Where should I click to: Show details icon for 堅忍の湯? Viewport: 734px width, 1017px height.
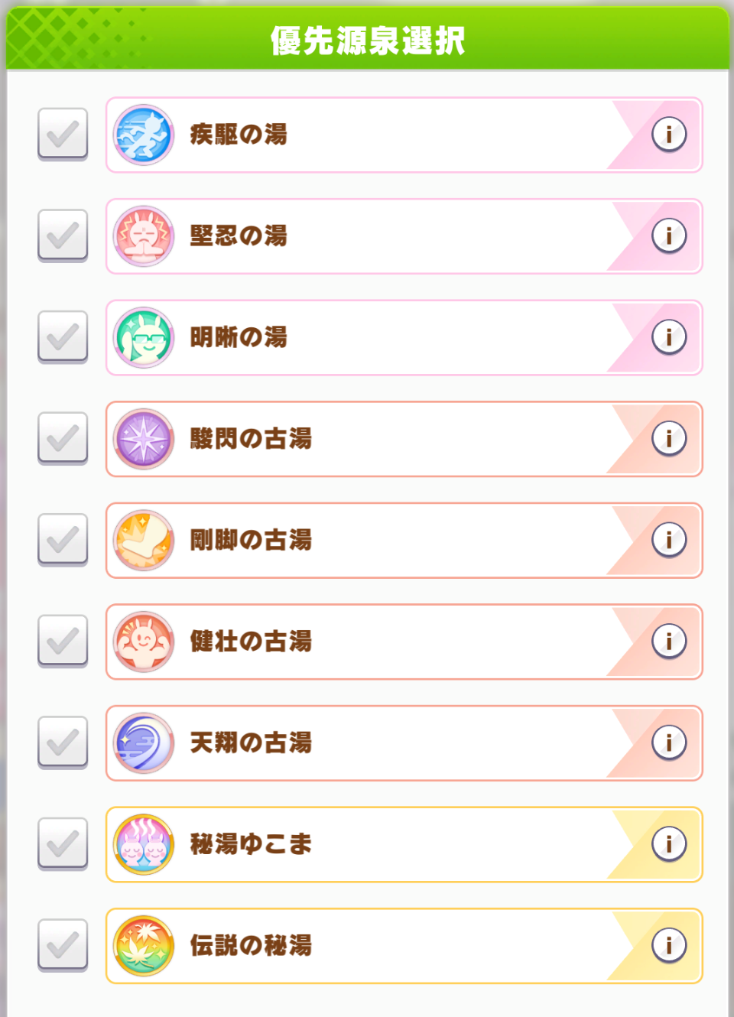(x=668, y=236)
